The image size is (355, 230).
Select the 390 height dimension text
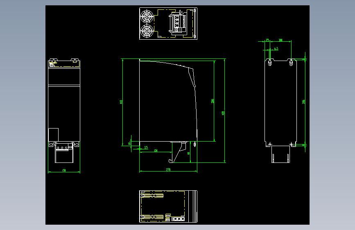(x=213, y=101)
